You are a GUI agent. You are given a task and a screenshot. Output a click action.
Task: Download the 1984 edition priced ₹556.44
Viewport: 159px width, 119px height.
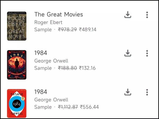tap(128, 92)
